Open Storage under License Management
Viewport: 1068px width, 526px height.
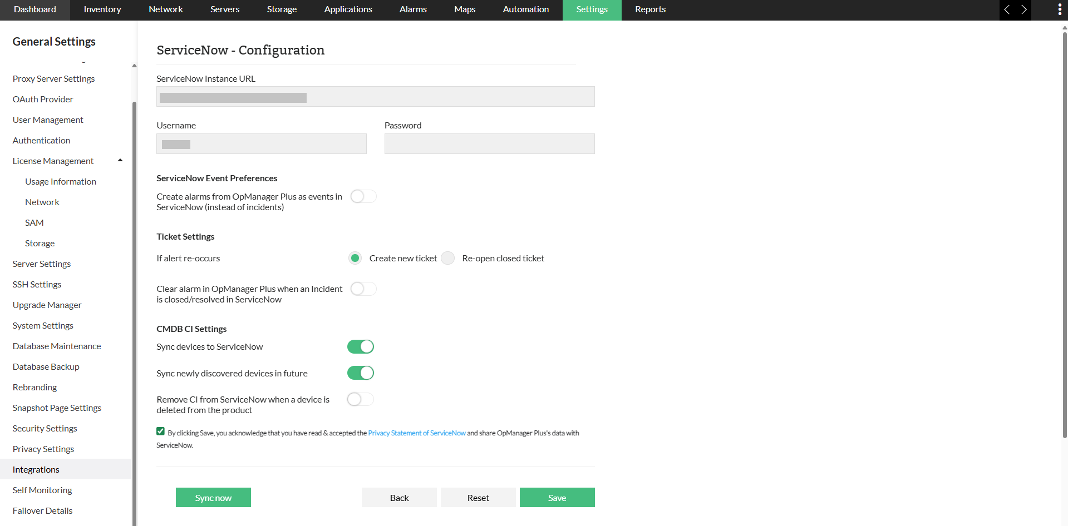40,243
